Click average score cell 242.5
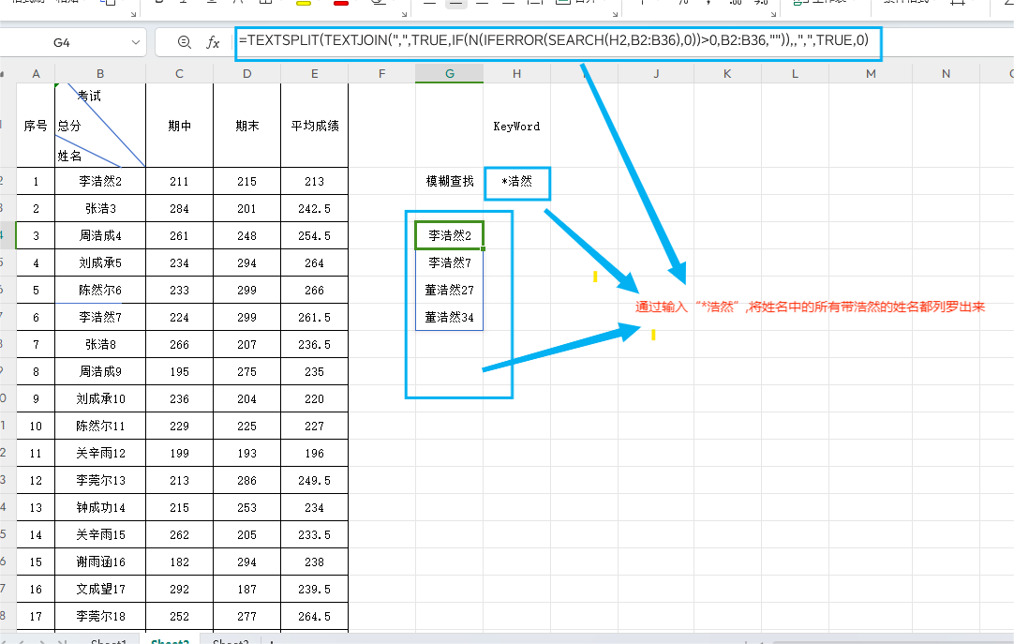1014x644 pixels. tap(314, 208)
